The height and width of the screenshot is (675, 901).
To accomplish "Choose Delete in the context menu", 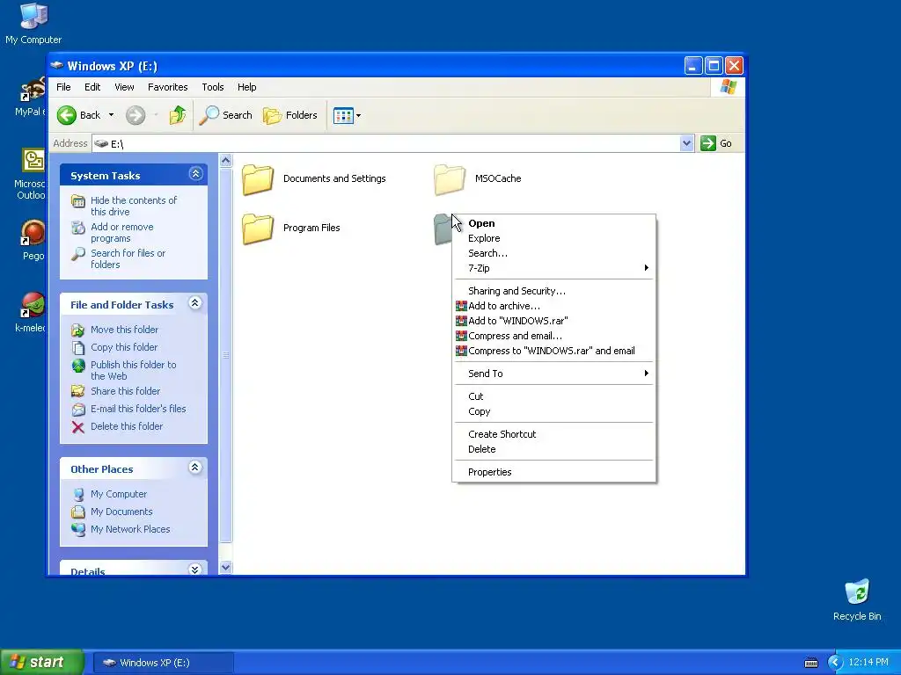I will pos(554,449).
